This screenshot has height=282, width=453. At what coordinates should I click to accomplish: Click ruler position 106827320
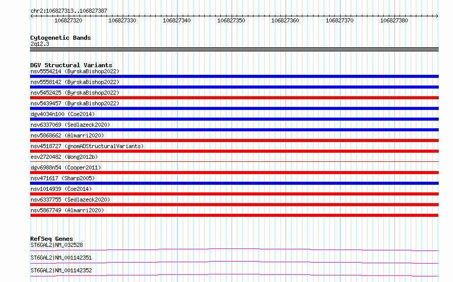(x=69, y=20)
